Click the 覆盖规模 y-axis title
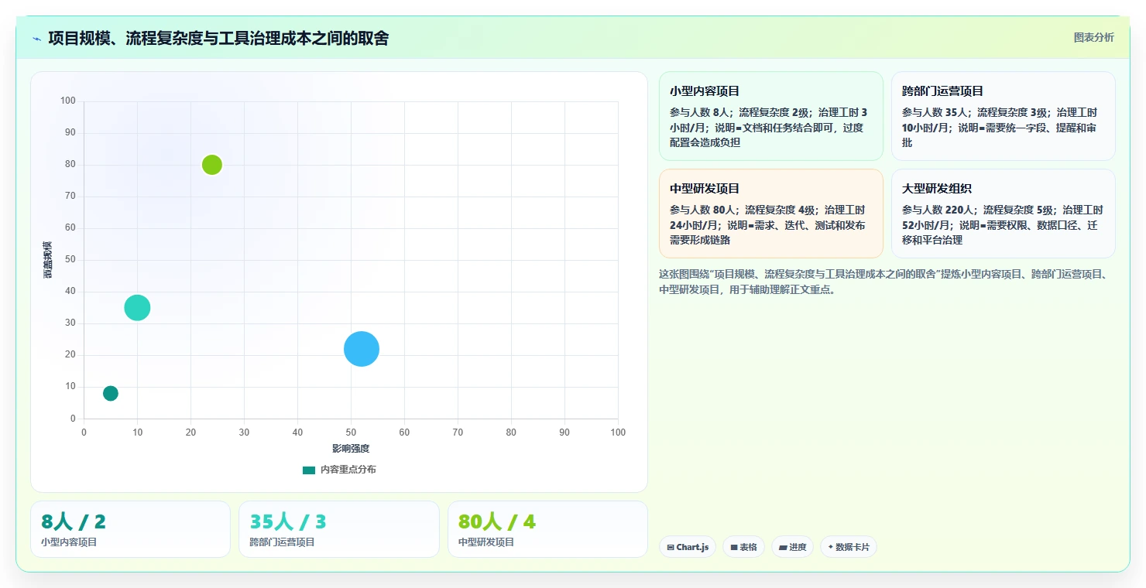1146x588 pixels. point(47,260)
